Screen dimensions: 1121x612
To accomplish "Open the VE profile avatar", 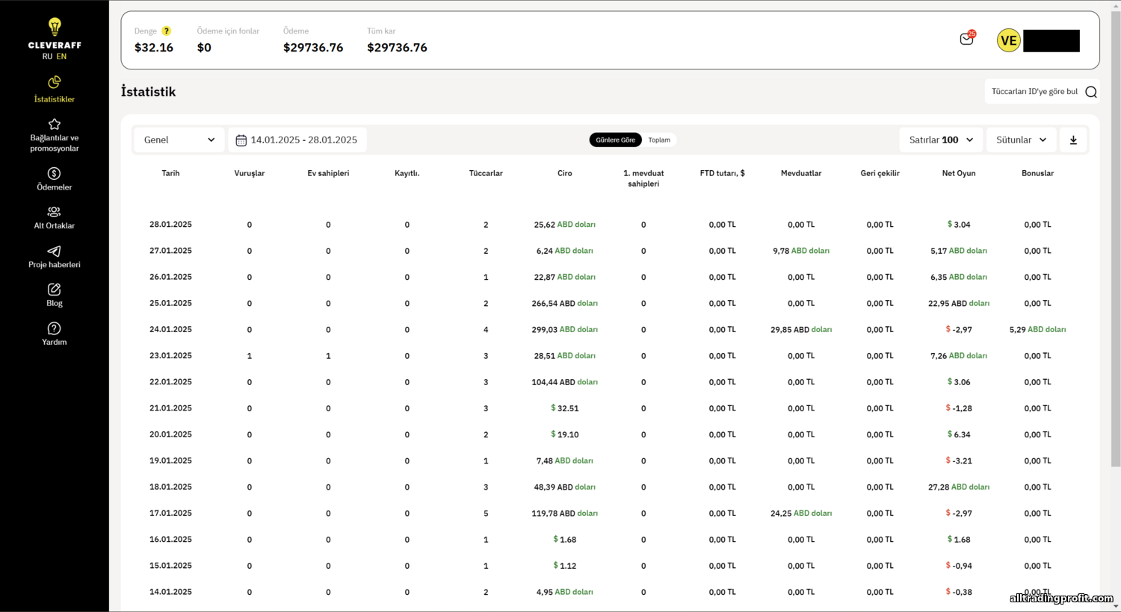I will 1009,40.
